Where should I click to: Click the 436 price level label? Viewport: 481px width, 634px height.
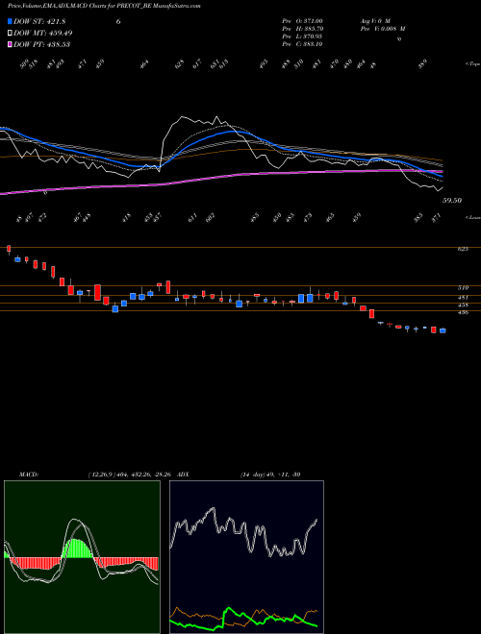tap(463, 312)
